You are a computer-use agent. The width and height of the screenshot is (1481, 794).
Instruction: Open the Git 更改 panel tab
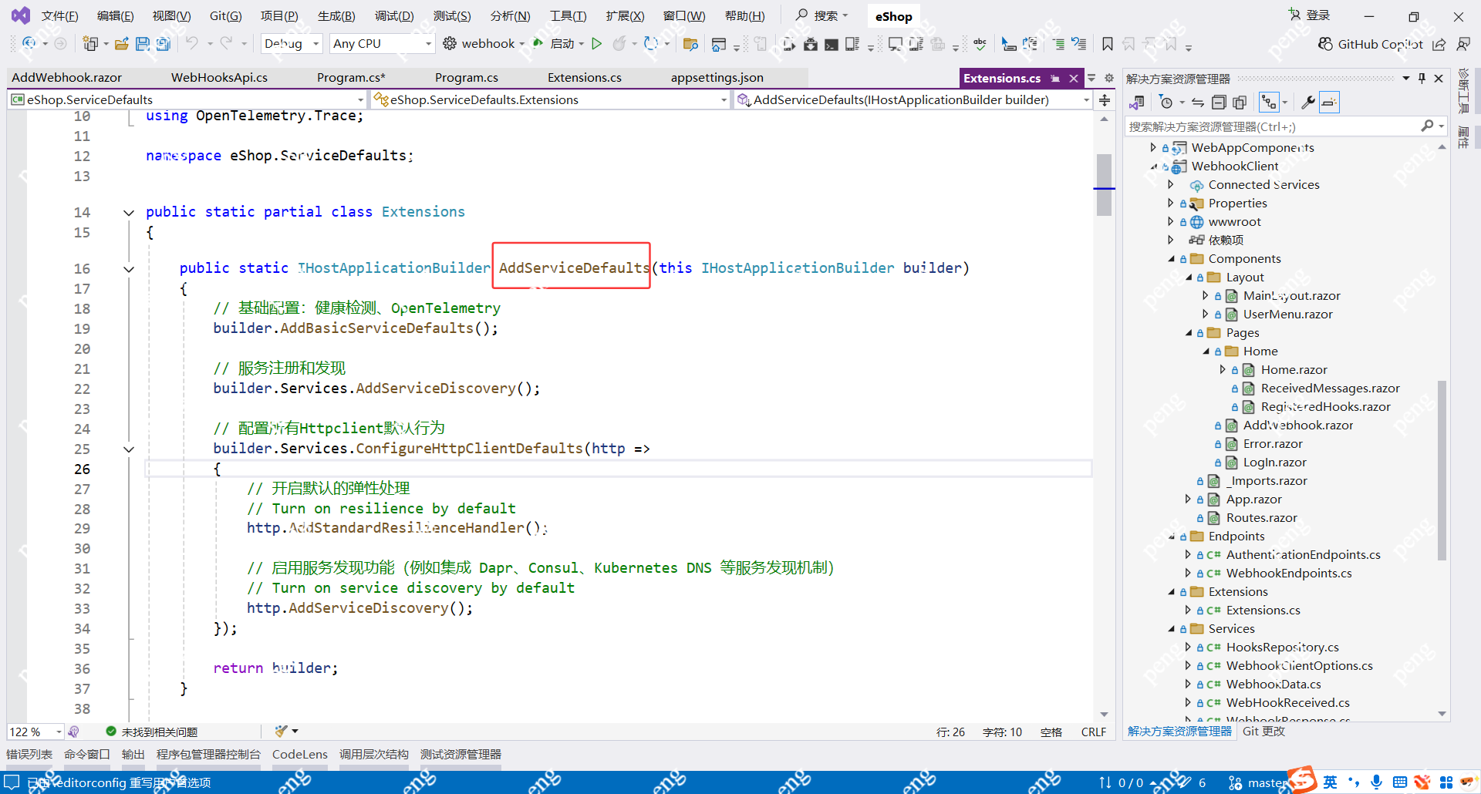point(1264,731)
